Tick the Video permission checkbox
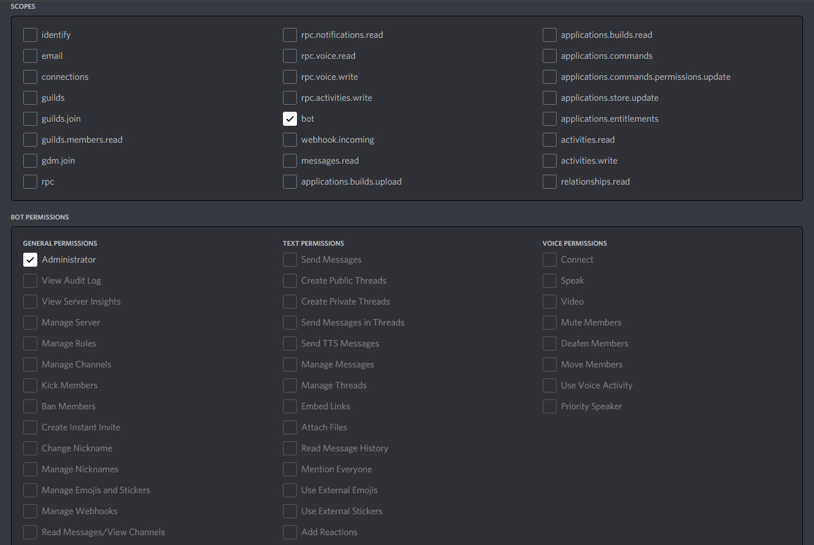Screen dimensions: 814x545 point(550,302)
